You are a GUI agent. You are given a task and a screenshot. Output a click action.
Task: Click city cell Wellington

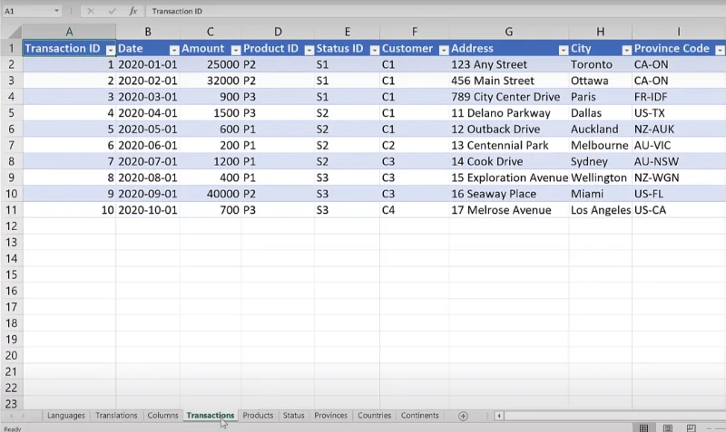pyautogui.click(x=600, y=178)
